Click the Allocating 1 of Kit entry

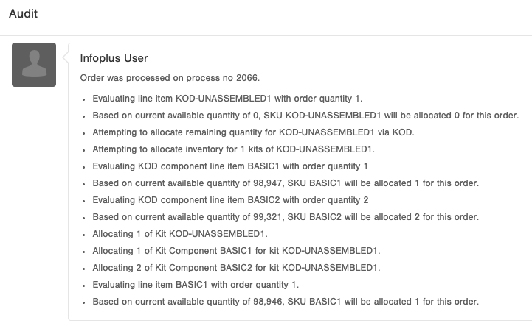click(180, 234)
